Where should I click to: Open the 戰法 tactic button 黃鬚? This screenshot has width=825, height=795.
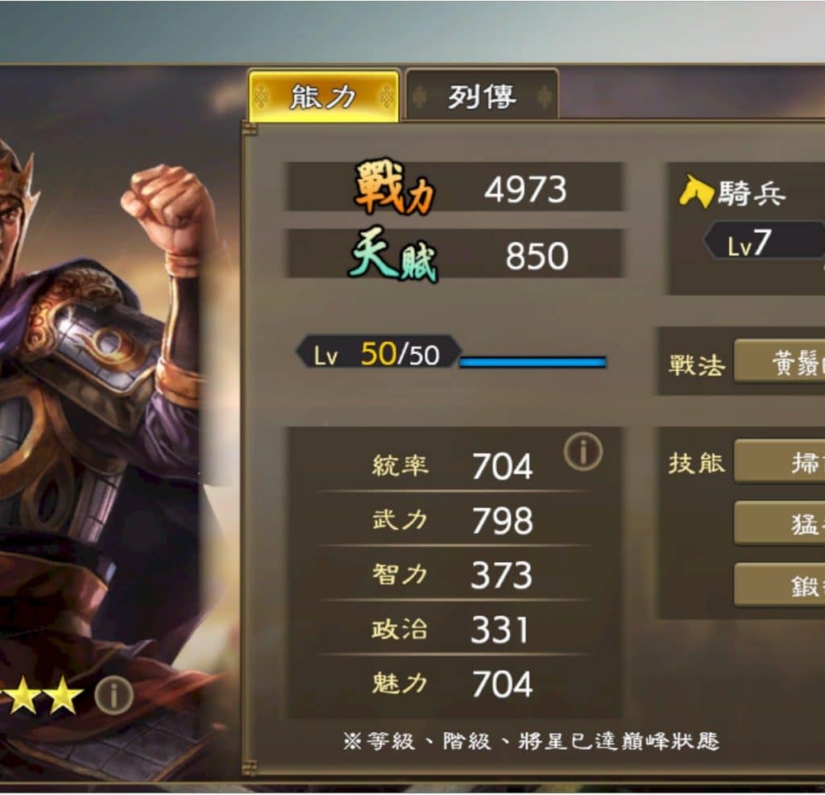(x=780, y=362)
